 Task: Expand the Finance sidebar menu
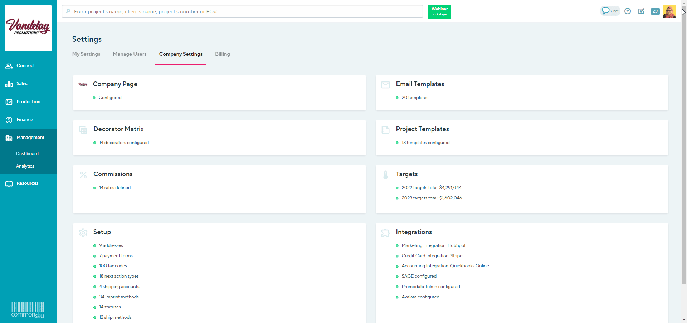[25, 120]
